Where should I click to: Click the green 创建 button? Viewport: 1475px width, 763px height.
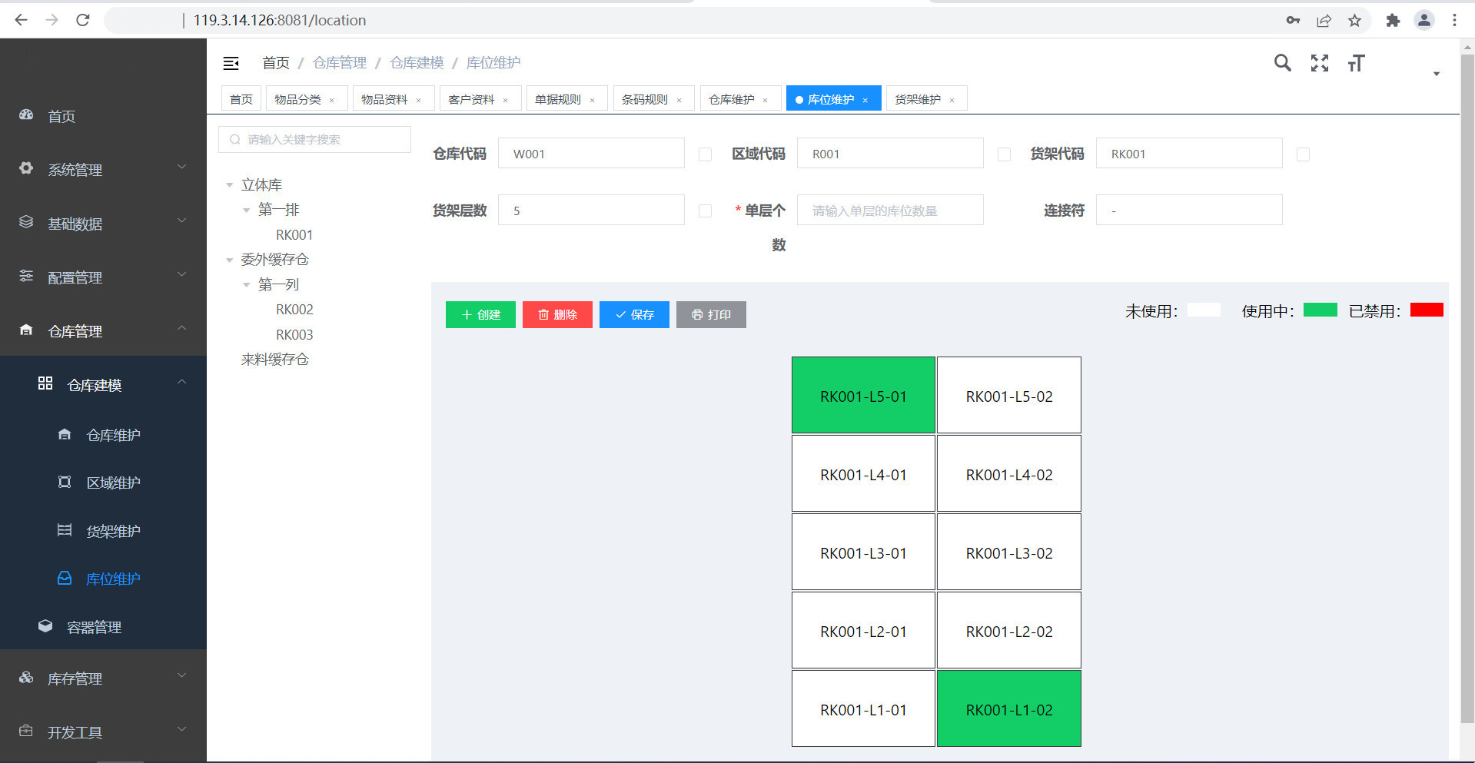pyautogui.click(x=480, y=314)
